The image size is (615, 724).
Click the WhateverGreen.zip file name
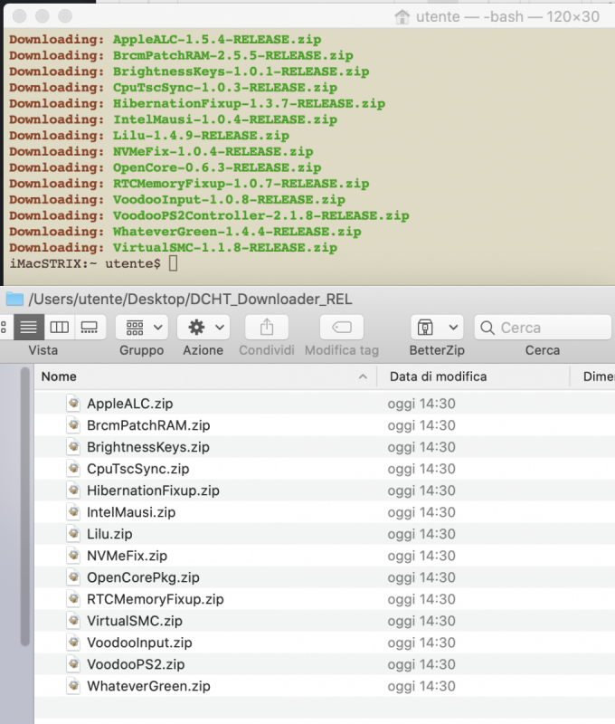point(148,686)
